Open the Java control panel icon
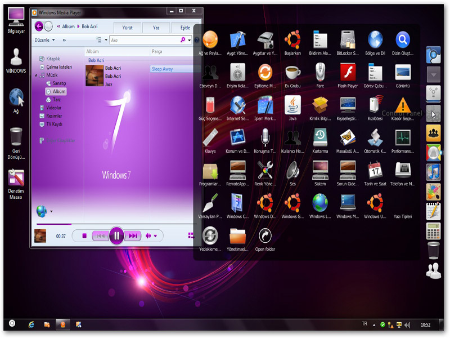 pos(292,105)
